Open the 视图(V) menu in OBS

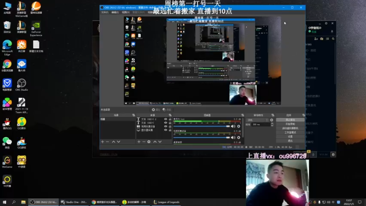125,12
